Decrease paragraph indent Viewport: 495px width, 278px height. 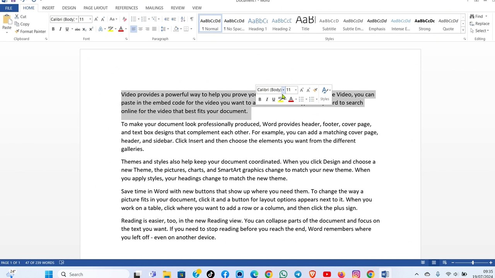[x=167, y=19]
